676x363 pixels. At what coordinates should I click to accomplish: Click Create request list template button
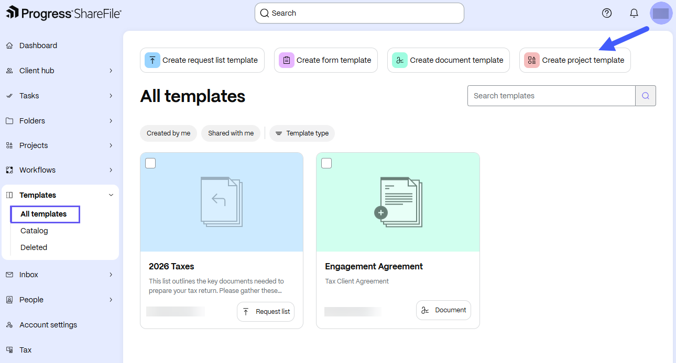202,60
